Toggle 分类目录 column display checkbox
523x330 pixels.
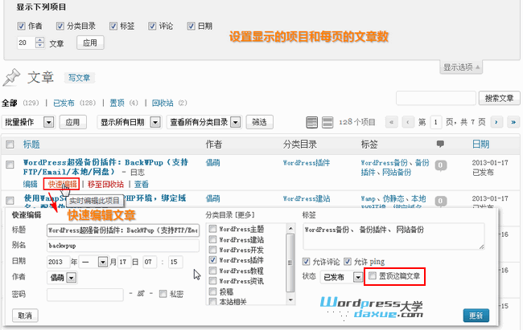coord(60,26)
